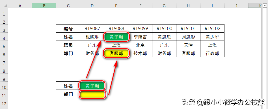
Task: Select green 黄子珈 lookup cell in row 10
Action: [92, 86]
